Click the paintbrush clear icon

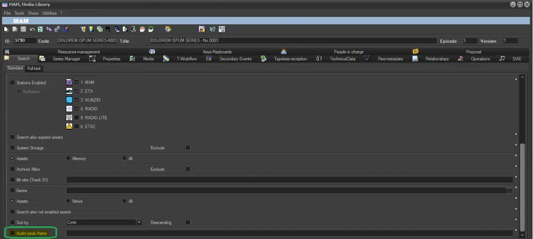pos(66,29)
